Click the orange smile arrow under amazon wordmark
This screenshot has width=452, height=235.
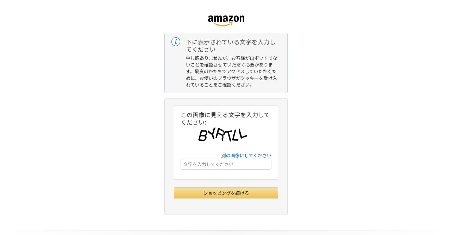pos(223,24)
